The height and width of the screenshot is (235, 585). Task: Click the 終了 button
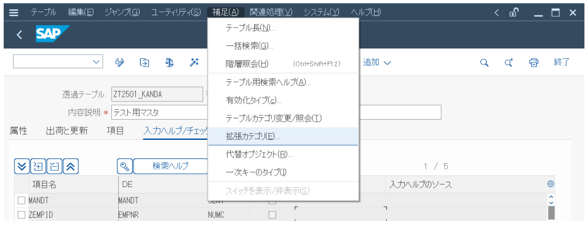pyautogui.click(x=562, y=62)
